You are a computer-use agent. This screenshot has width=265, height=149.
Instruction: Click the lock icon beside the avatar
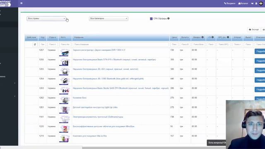[x=256, y=3]
